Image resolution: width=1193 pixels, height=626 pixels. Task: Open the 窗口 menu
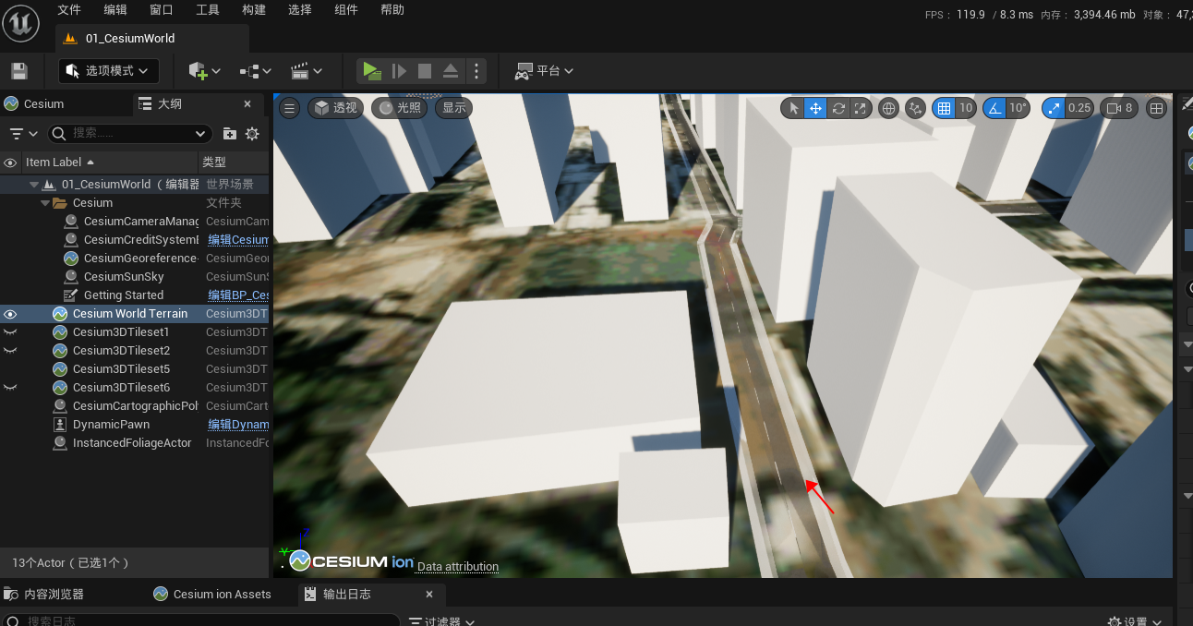pyautogui.click(x=162, y=9)
